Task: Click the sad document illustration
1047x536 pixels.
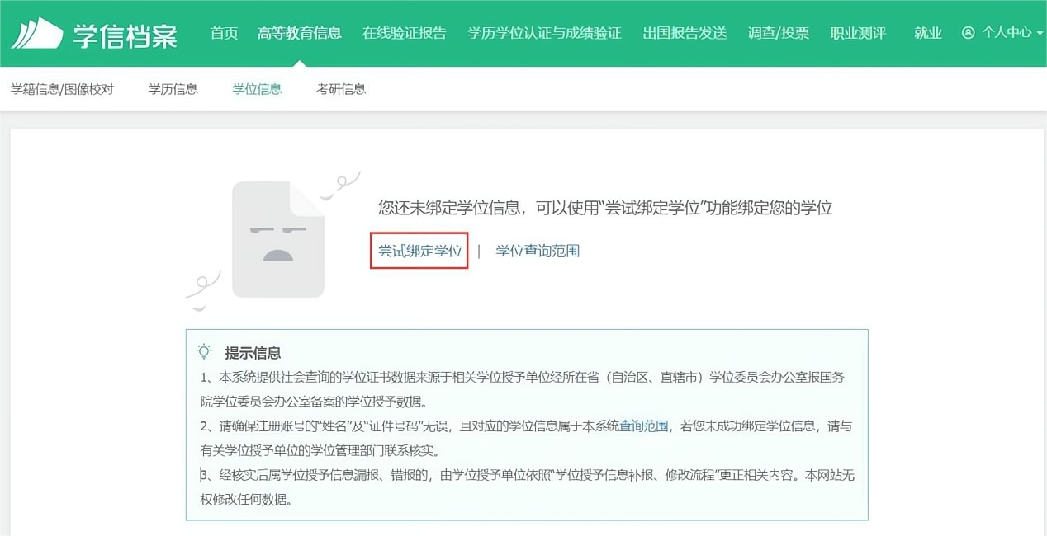Action: click(x=278, y=239)
